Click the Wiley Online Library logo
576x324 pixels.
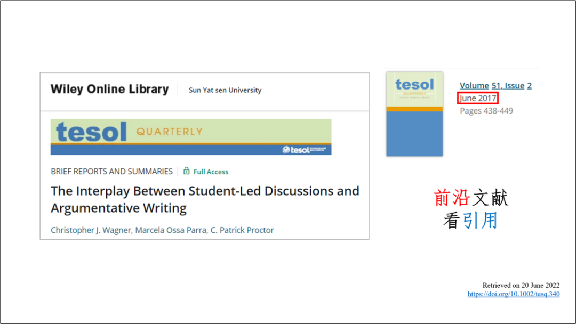(x=109, y=90)
